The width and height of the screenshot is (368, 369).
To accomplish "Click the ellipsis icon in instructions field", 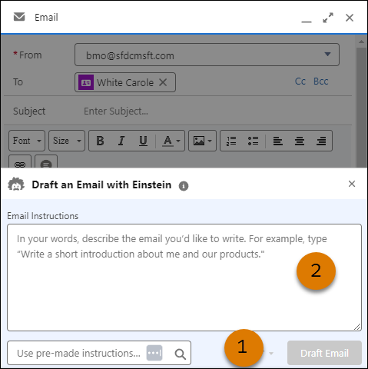I will pos(154,353).
